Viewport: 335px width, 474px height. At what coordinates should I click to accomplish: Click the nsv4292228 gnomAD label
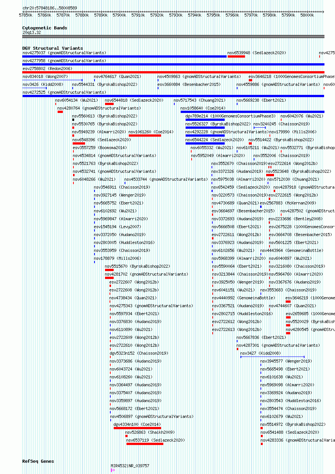click(x=227, y=132)
